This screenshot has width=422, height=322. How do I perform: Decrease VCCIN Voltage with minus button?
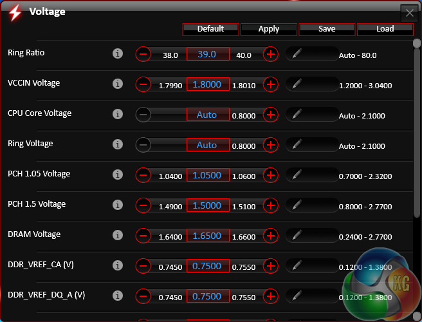[x=143, y=84]
